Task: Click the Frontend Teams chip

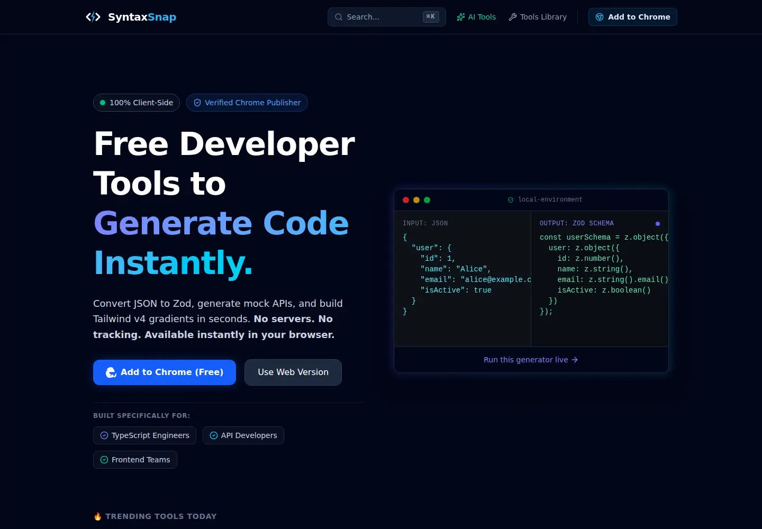Action: 135,460
